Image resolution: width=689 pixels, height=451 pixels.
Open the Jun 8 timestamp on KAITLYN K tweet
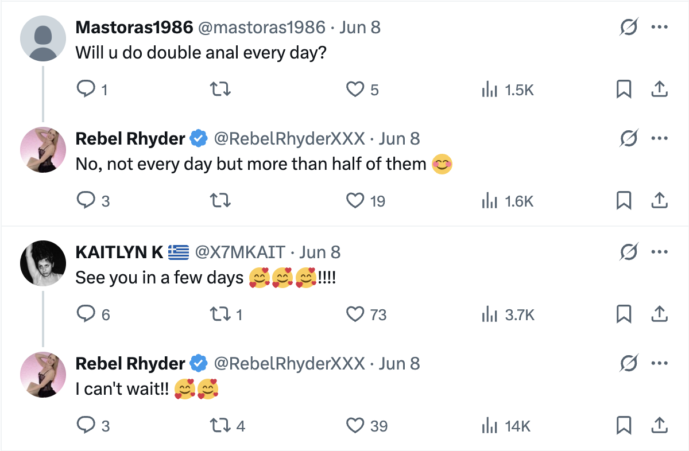(x=320, y=252)
